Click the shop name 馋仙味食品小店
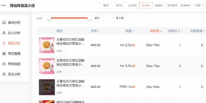The image size is (206, 103). pyautogui.click(x=22, y=6)
